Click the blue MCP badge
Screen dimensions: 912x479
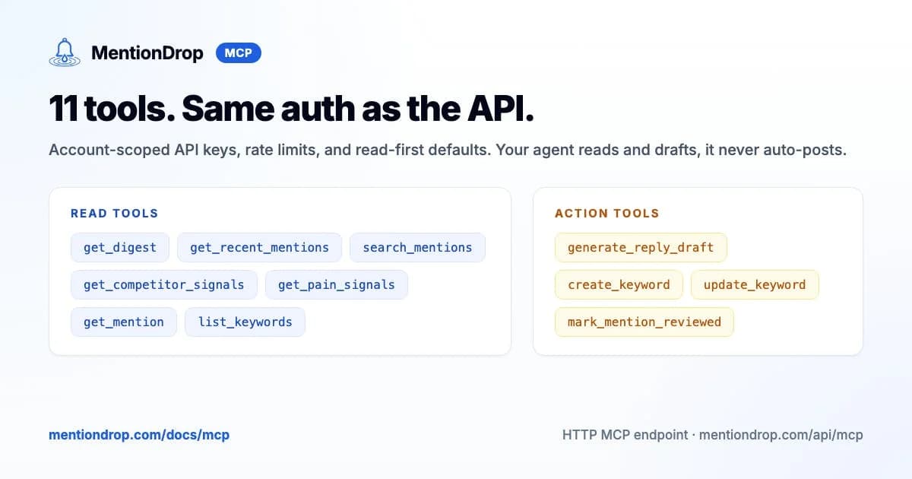coord(239,53)
